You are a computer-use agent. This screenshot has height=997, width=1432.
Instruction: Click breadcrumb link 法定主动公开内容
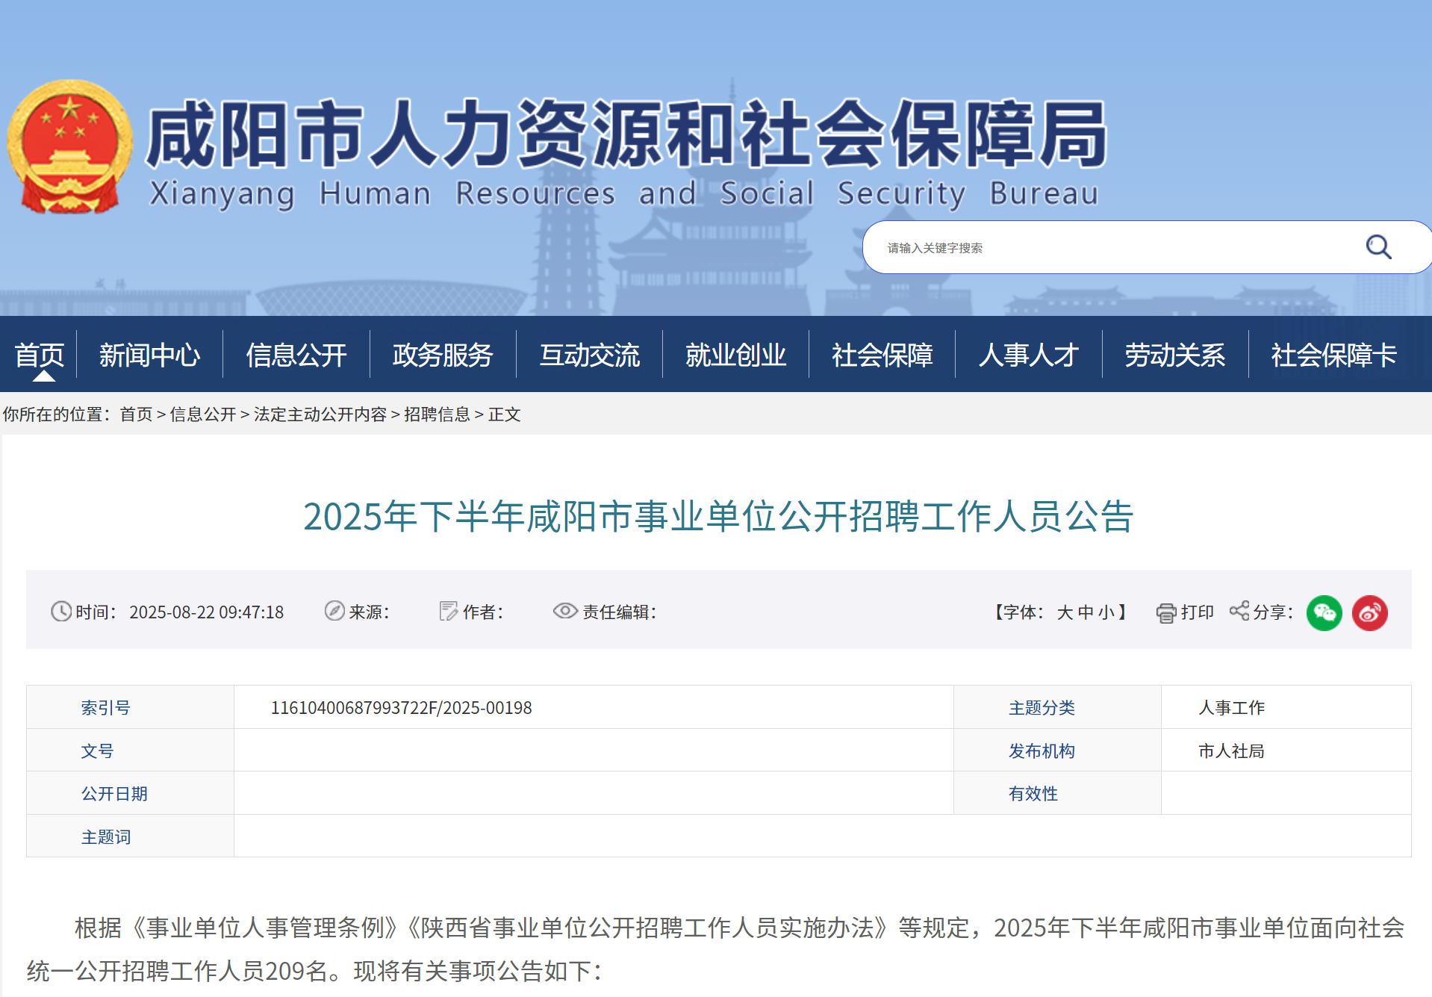(x=320, y=414)
